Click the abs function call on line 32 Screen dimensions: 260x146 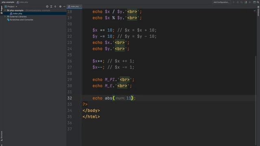(x=108, y=98)
